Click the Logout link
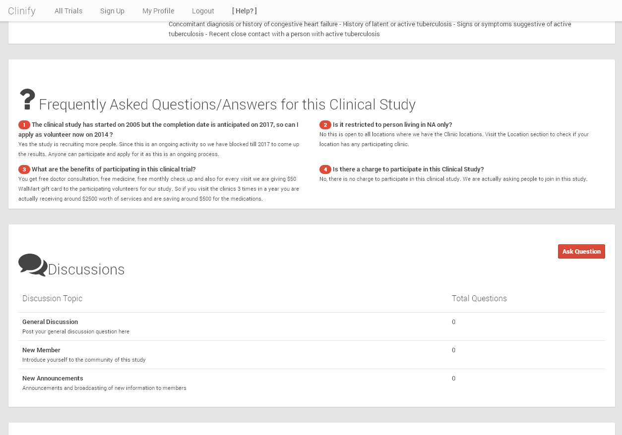This screenshot has height=435, width=622. pos(203,10)
